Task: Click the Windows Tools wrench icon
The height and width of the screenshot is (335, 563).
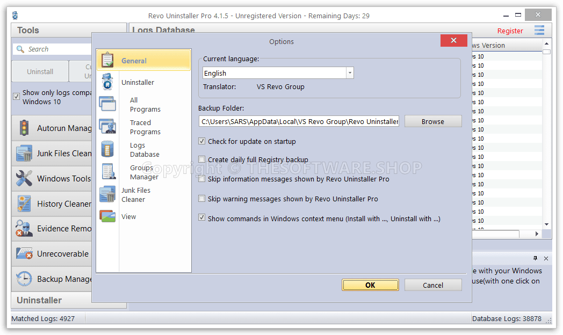Action: (x=24, y=178)
